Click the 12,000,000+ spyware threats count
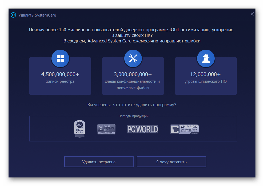 tap(205, 74)
